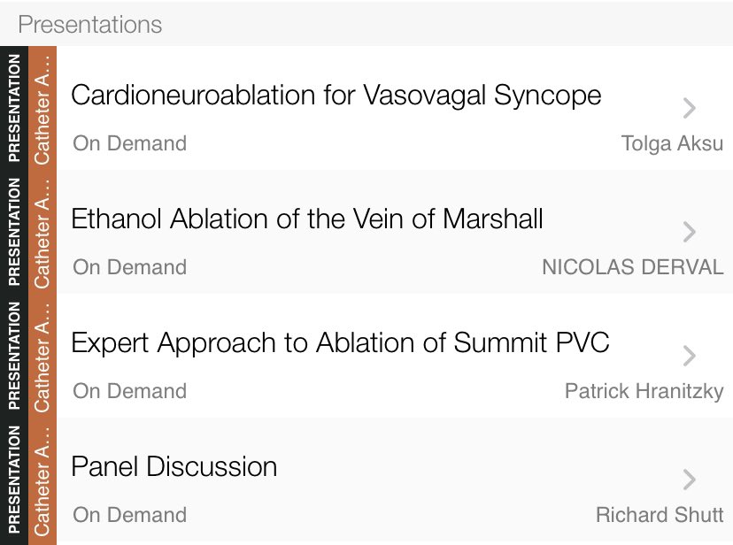This screenshot has width=733, height=545.
Task: Click speaker name Tolga Aksu
Action: [x=672, y=144]
